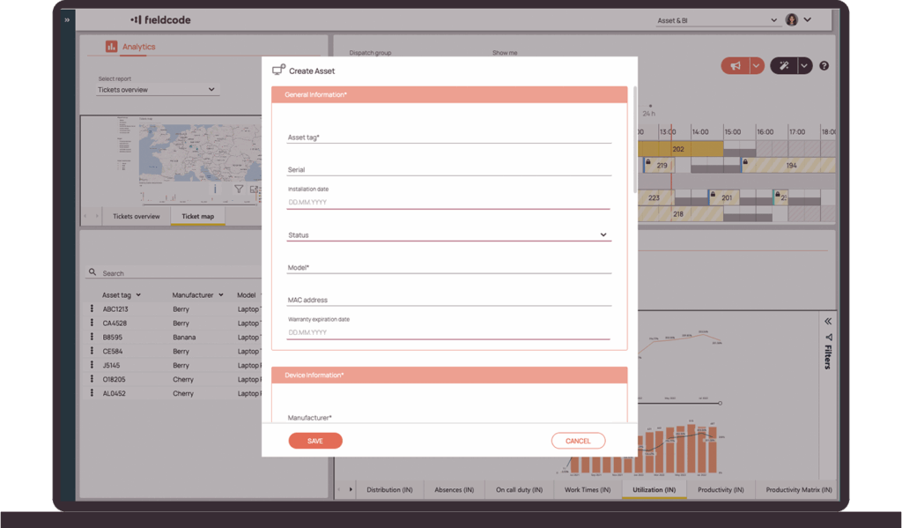Open help via question mark icon
This screenshot has height=528, width=902.
(824, 66)
